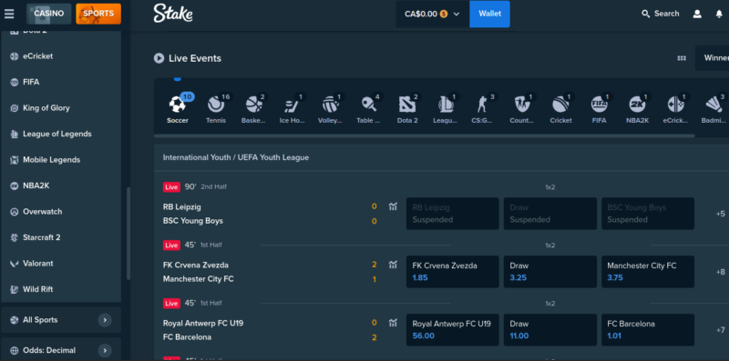729x361 pixels.
Task: Select League of Legends in the sidebar
Action: coord(60,134)
